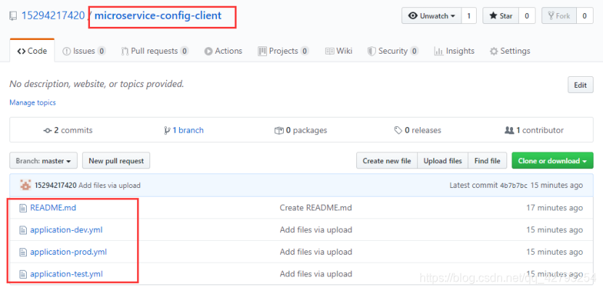This screenshot has height=291, width=603.
Task: Click the file icon beside README.md
Action: coord(23,208)
